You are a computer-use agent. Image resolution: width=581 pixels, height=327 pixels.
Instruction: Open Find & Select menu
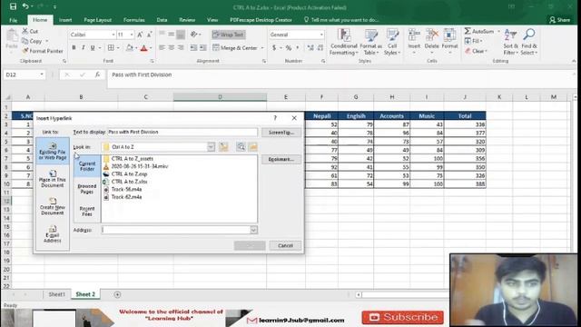click(528, 42)
